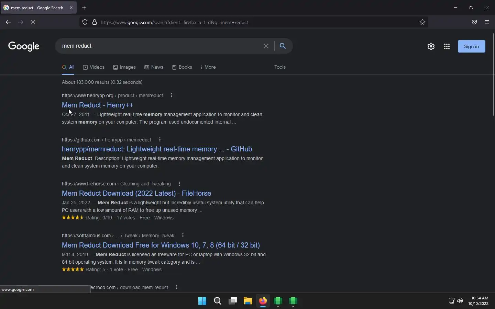Open a new tab with plus button
This screenshot has width=495, height=309.
84,8
